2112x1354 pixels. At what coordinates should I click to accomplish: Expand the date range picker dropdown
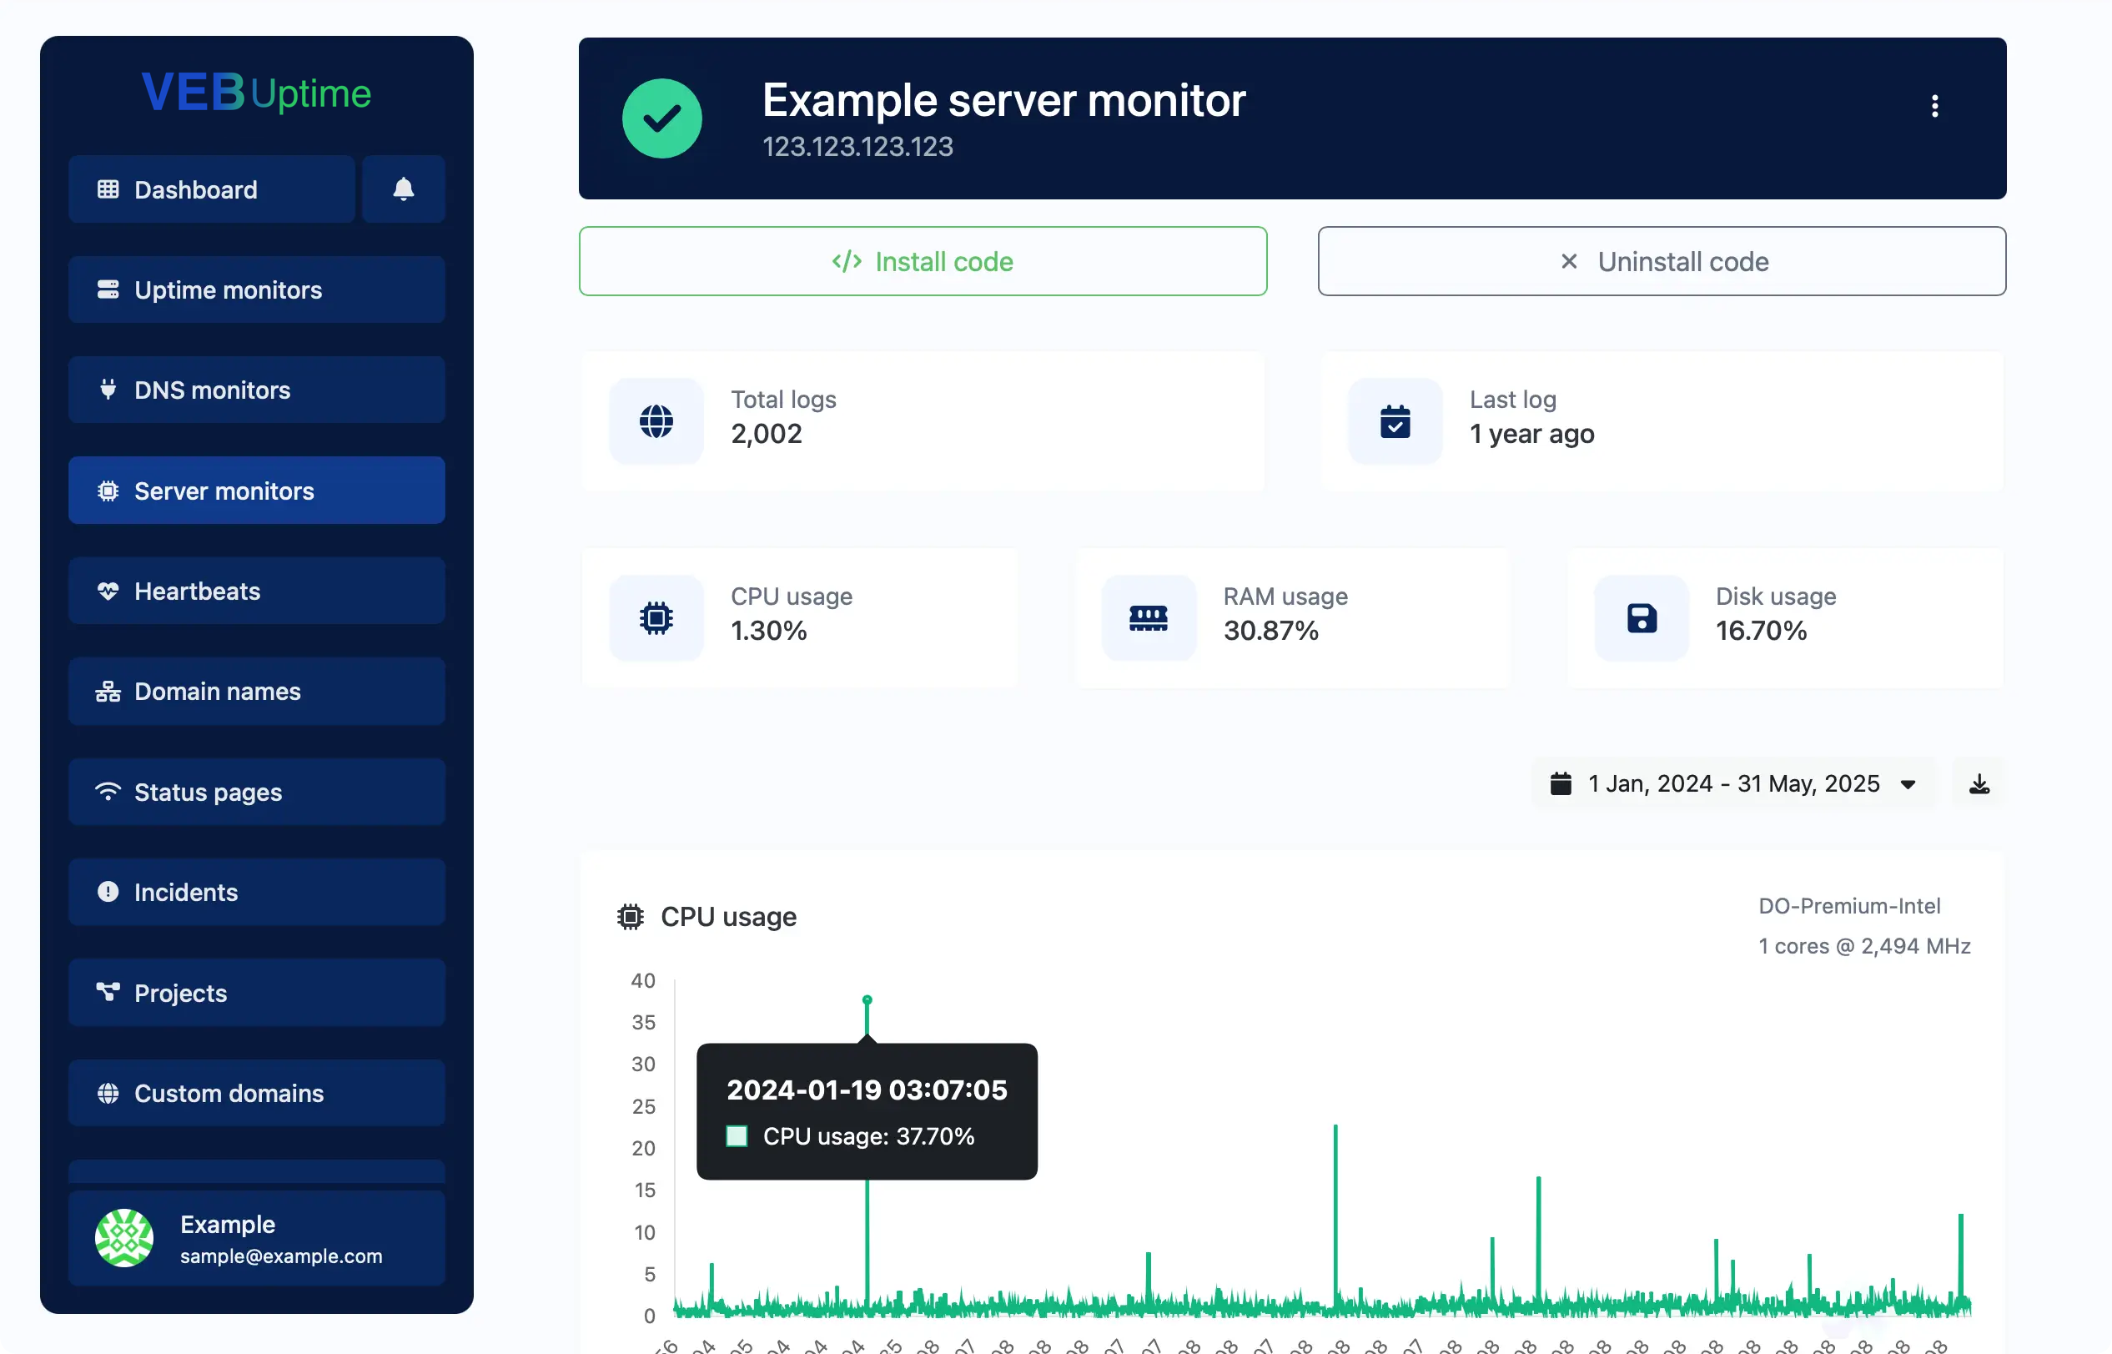1907,783
